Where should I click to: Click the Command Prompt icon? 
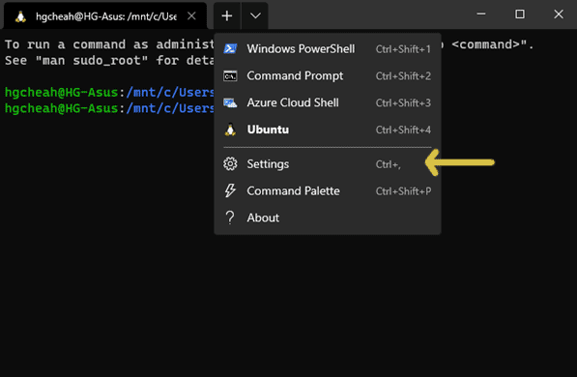230,76
